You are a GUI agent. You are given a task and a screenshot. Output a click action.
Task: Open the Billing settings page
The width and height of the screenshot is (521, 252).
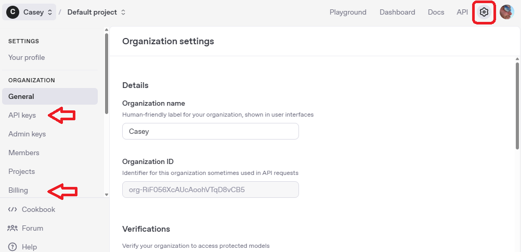[x=18, y=190]
